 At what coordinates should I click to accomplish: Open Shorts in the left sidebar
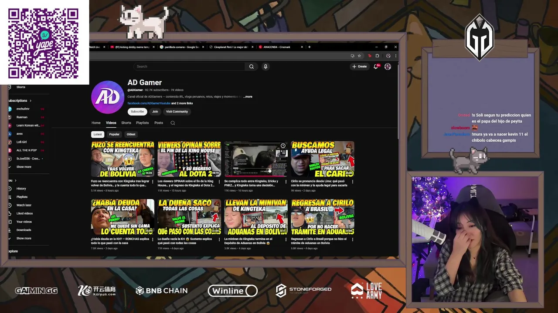[x=21, y=87]
